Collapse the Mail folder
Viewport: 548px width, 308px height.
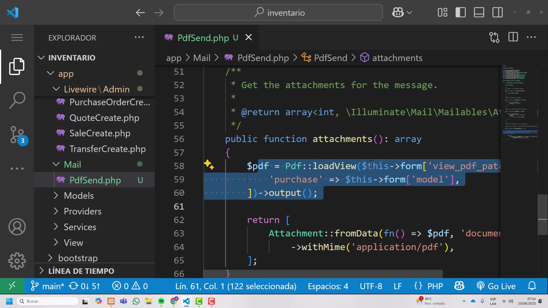(x=94, y=165)
